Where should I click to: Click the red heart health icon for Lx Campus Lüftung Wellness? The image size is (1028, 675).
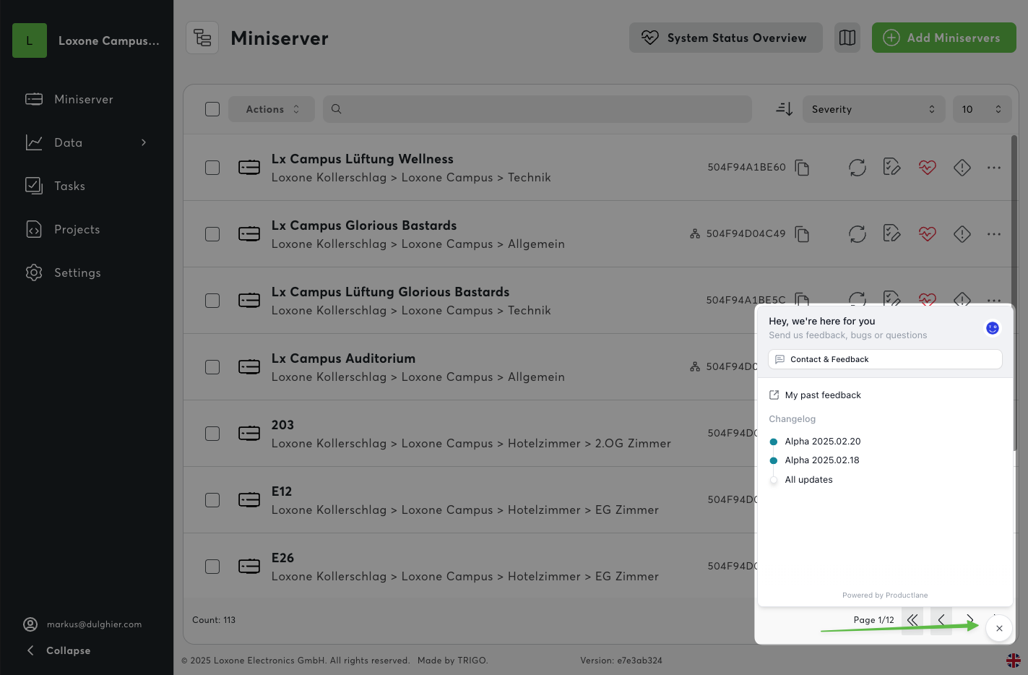pyautogui.click(x=927, y=168)
